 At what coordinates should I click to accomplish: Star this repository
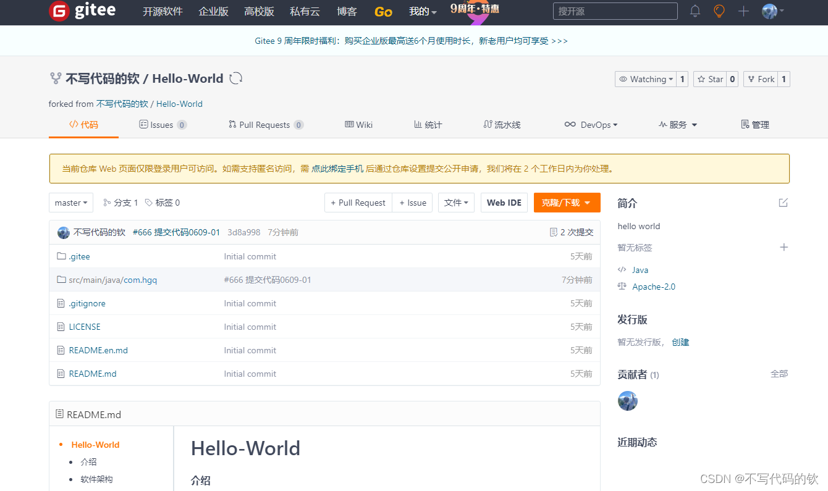pyautogui.click(x=709, y=79)
